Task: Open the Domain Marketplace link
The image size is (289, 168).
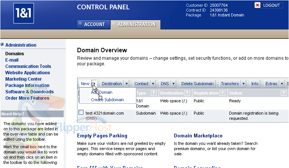Action: pyautogui.click(x=198, y=136)
